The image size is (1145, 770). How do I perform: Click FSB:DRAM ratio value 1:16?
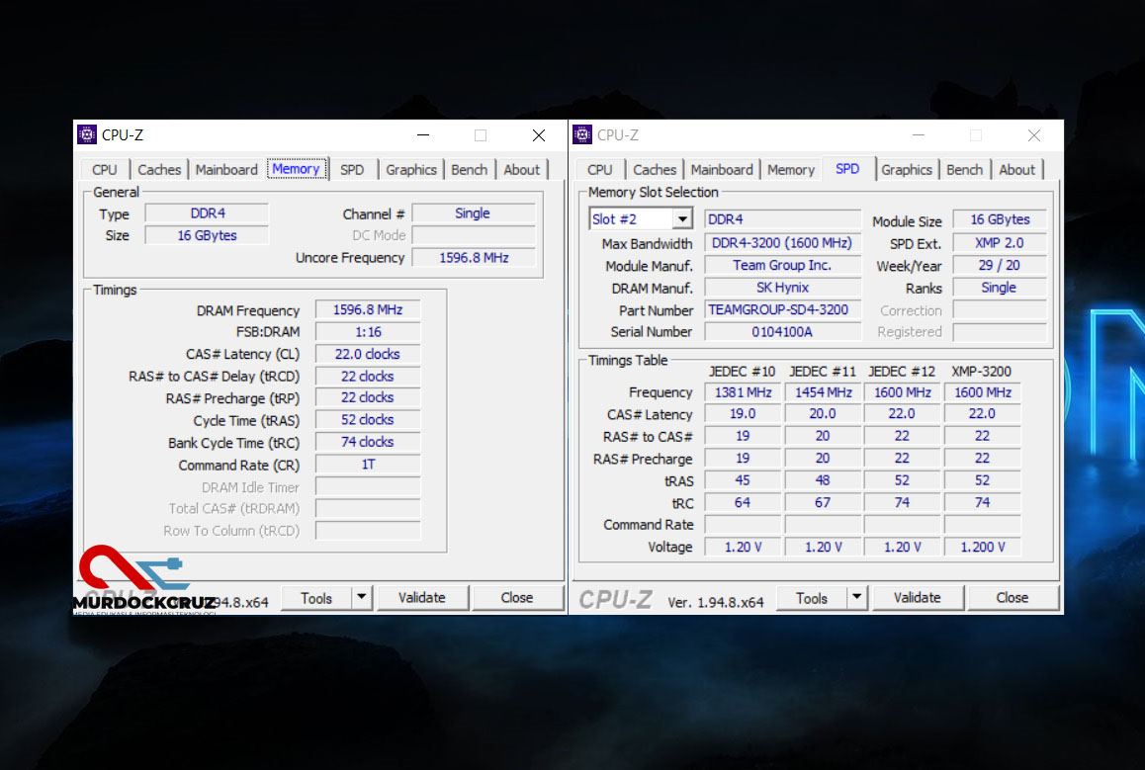point(368,332)
